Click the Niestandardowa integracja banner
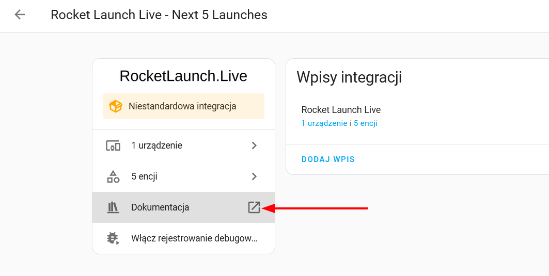The image size is (549, 276). [183, 106]
